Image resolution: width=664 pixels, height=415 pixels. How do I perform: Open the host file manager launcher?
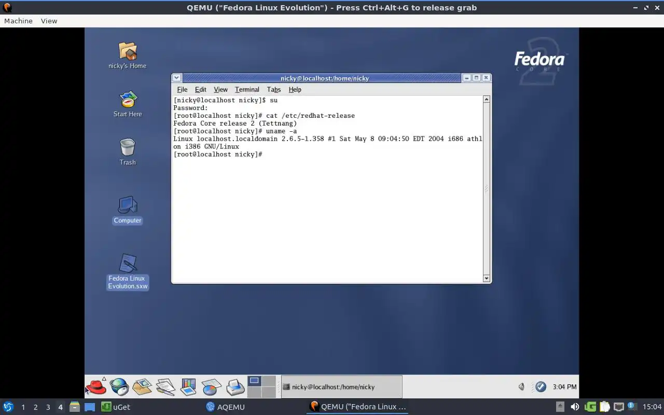75,407
